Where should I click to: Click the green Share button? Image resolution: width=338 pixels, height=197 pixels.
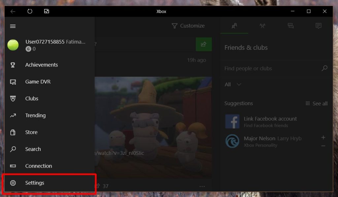pyautogui.click(x=204, y=44)
